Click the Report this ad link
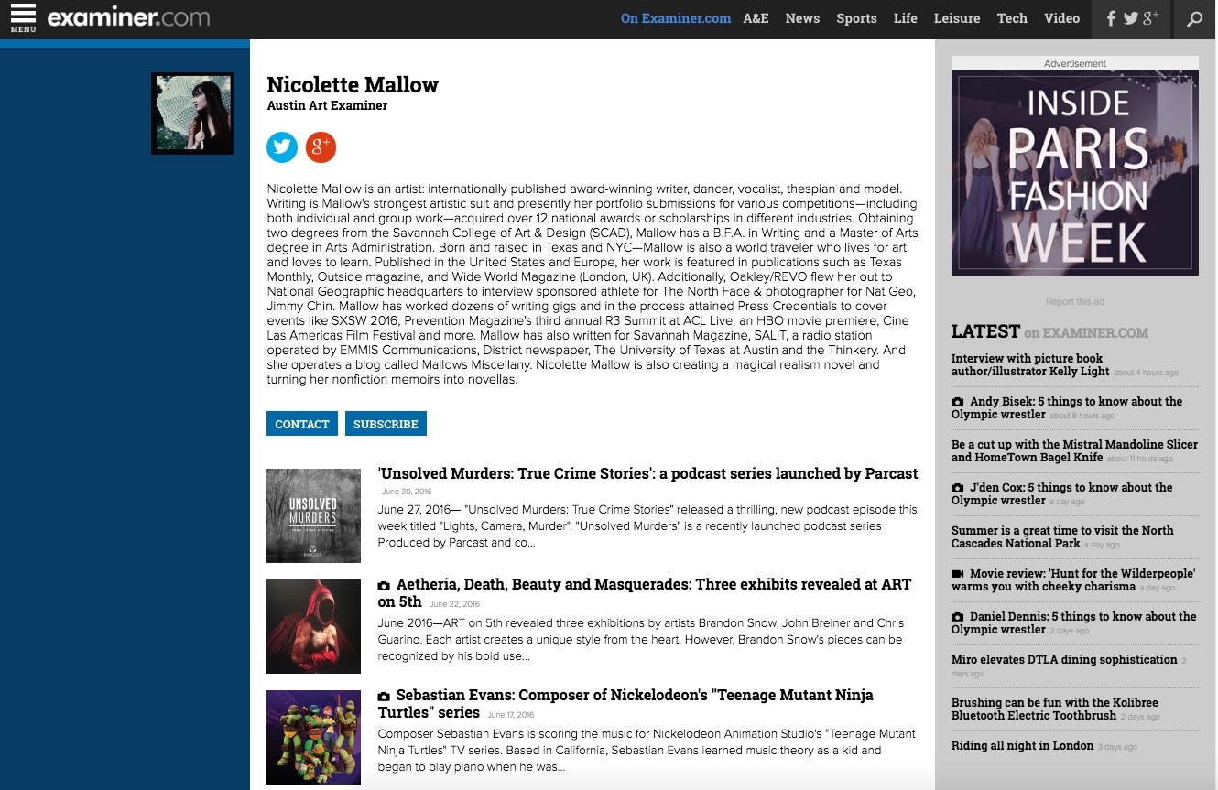Viewport: 1218px width, 790px height. pos(1075,301)
